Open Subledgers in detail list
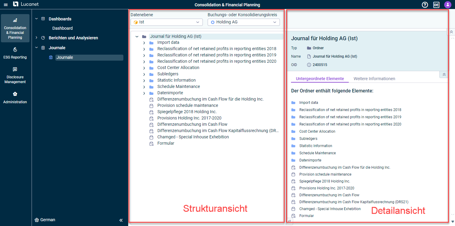The width and height of the screenshot is (455, 226). [x=308, y=139]
